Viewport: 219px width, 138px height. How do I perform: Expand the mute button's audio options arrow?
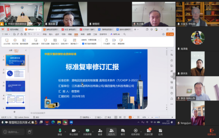point(65,130)
